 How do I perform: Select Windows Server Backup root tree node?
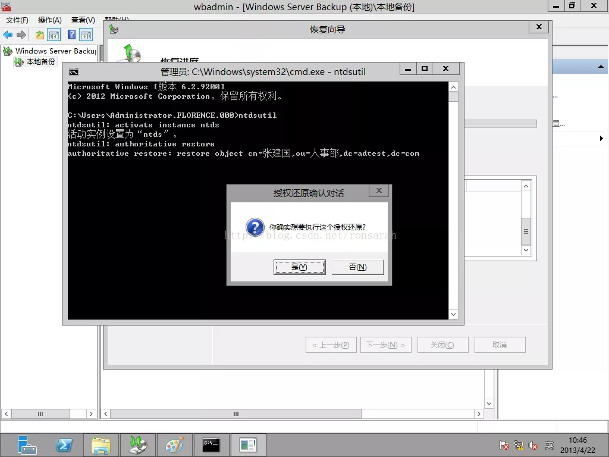tap(56, 51)
